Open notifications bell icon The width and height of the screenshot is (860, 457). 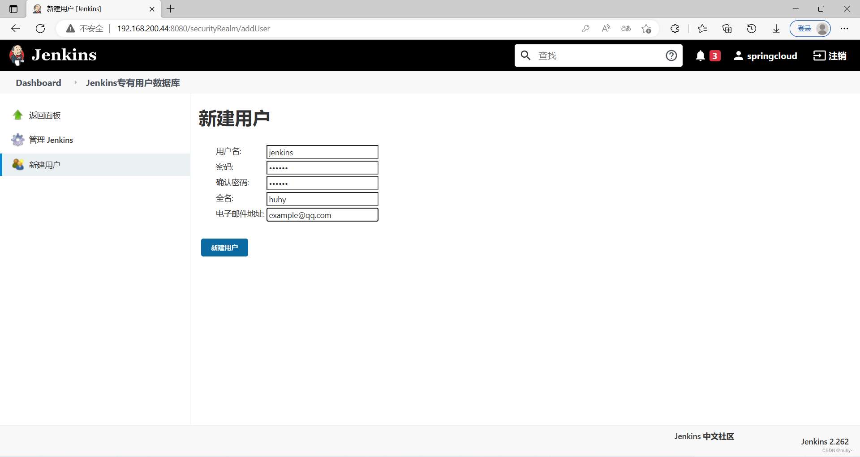pyautogui.click(x=701, y=56)
